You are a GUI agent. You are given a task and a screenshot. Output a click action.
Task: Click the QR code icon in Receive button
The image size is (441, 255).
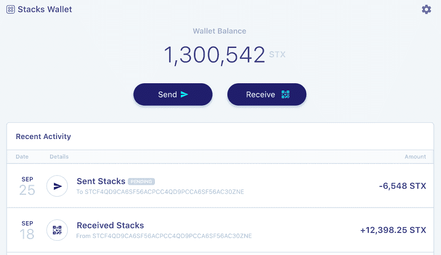tap(286, 94)
